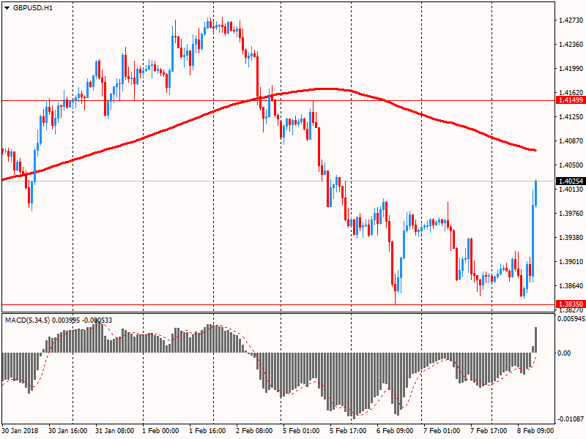586x439 pixels.
Task: Click the 30 Jan 16:00 time label
Action: tap(67, 430)
